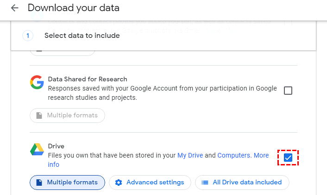327x195 pixels.
Task: Open Drive's blue Multiple formats button
Action: 67,183
